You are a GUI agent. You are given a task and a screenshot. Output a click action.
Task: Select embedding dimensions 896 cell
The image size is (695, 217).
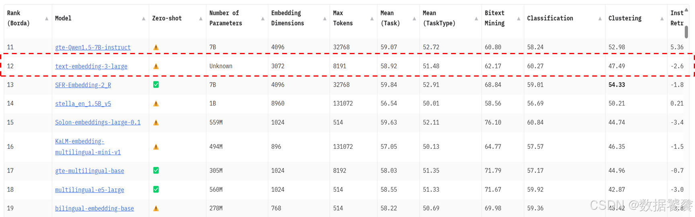coord(276,147)
